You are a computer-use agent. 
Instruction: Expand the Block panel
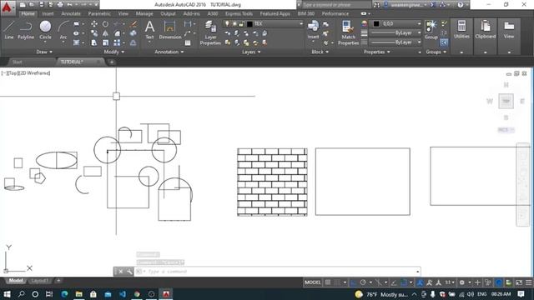point(320,52)
